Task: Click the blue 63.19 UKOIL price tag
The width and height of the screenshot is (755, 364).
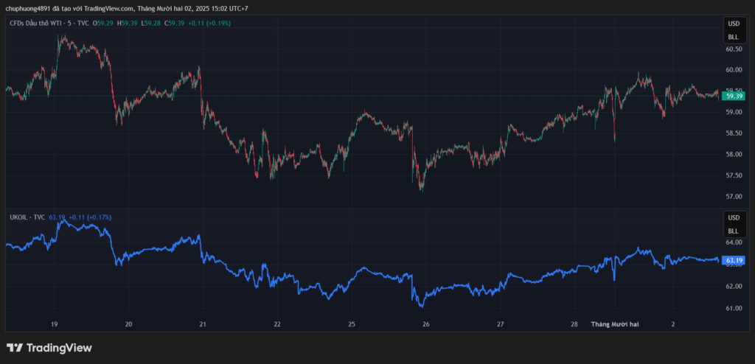Action: coord(733,260)
